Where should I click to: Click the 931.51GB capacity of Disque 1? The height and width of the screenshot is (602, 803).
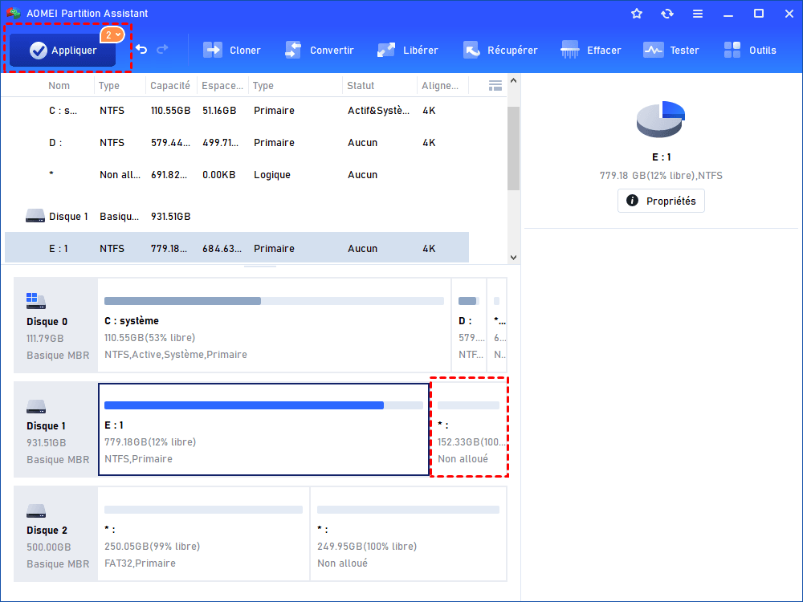[x=170, y=217]
